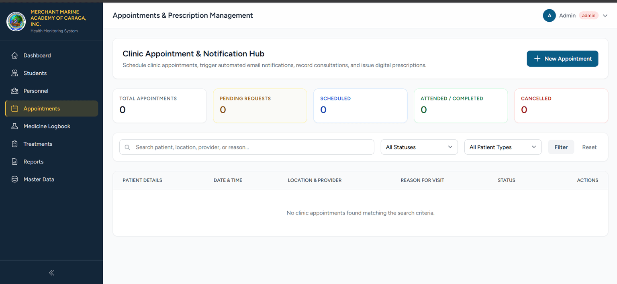Click the Medicine Logbook flask icon
This screenshot has height=284, width=617.
(x=15, y=126)
